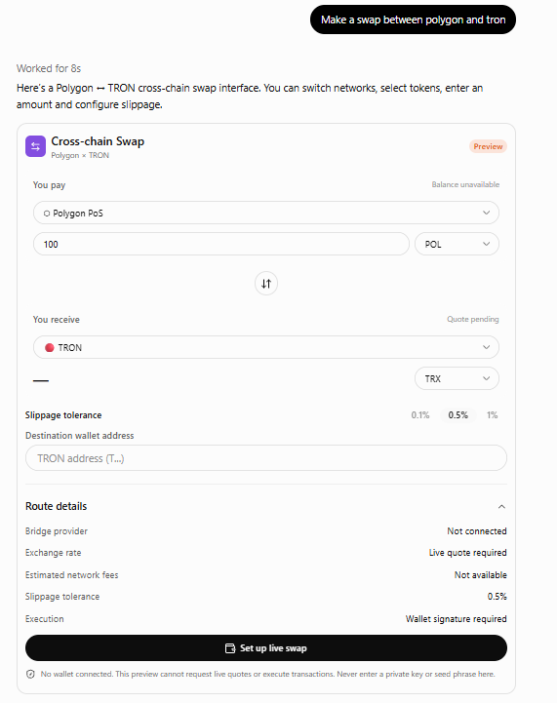Click the wallet icon in Set up live swap
557x703 pixels.
tap(230, 648)
